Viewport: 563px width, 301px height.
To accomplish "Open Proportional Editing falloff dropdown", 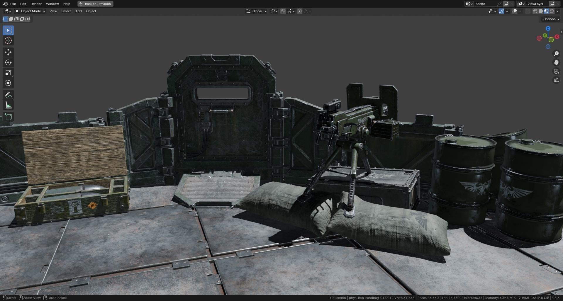I will coord(307,11).
